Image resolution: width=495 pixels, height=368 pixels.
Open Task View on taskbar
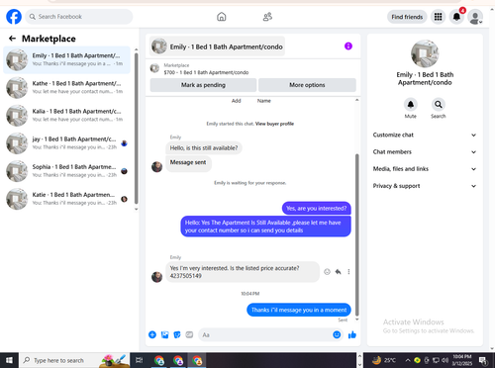140,360
